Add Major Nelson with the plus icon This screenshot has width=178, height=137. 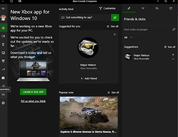click(173, 55)
